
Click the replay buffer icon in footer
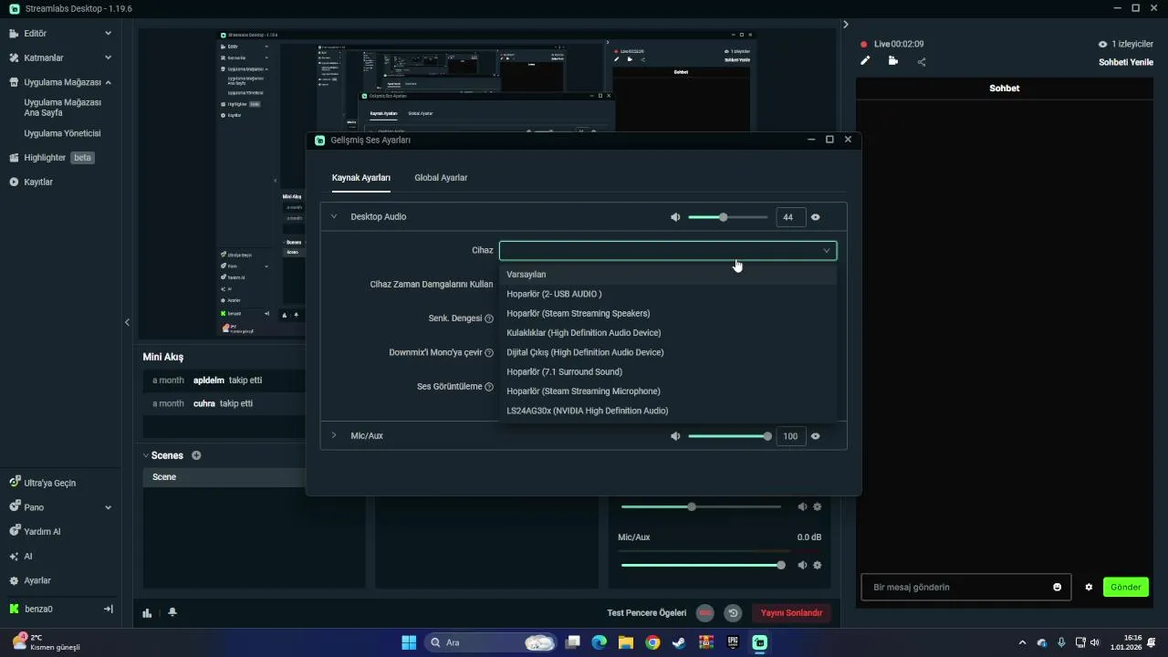[733, 613]
